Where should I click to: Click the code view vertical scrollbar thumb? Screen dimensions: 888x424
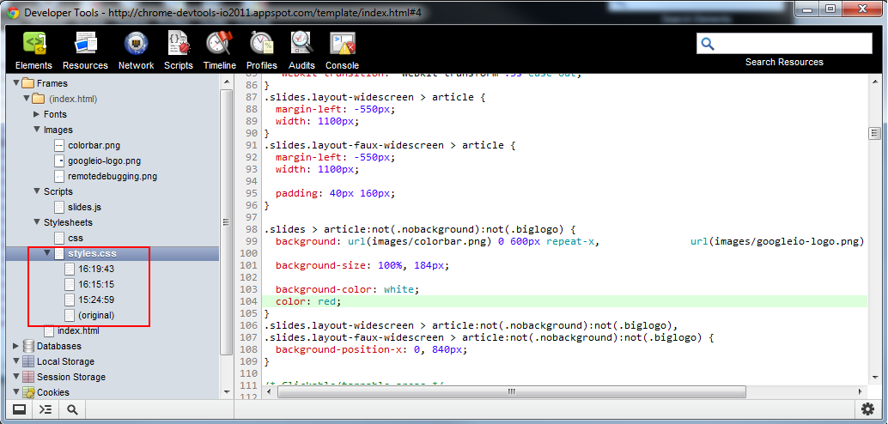[x=874, y=133]
